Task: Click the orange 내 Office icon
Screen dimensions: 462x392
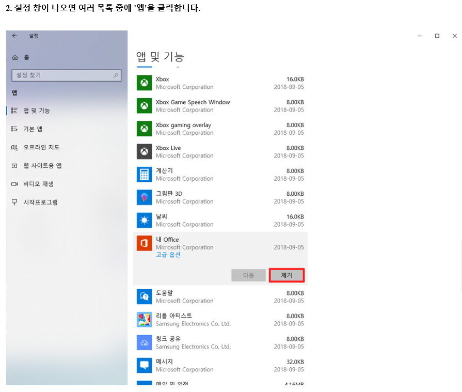Action: click(x=145, y=243)
